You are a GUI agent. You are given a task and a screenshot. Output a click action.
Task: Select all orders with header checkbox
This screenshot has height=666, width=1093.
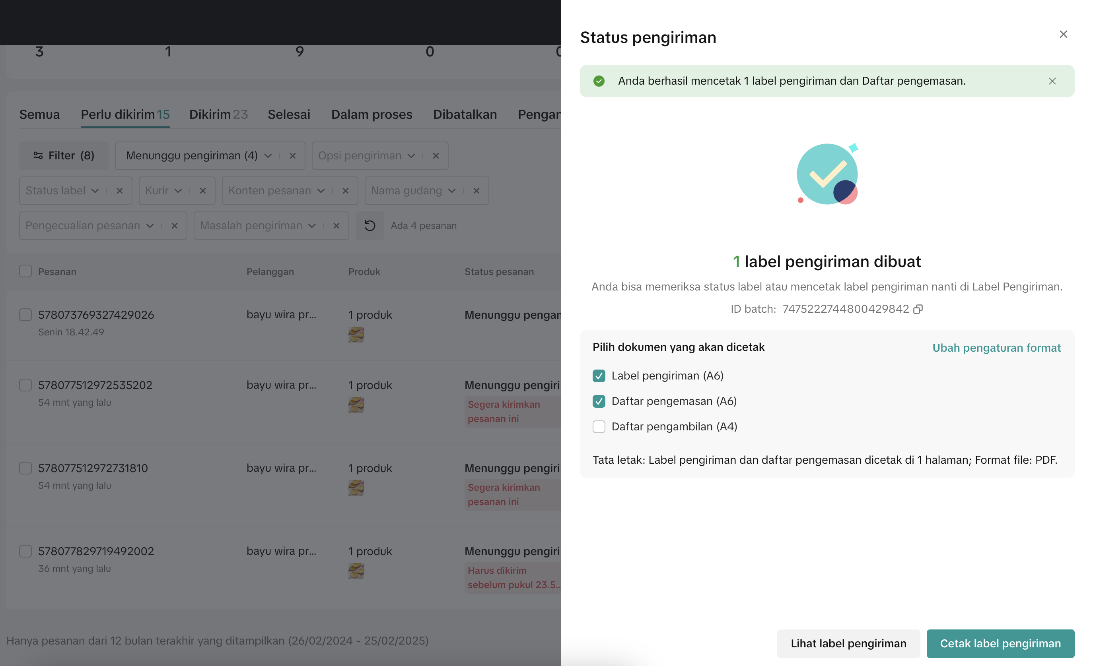[25, 272]
